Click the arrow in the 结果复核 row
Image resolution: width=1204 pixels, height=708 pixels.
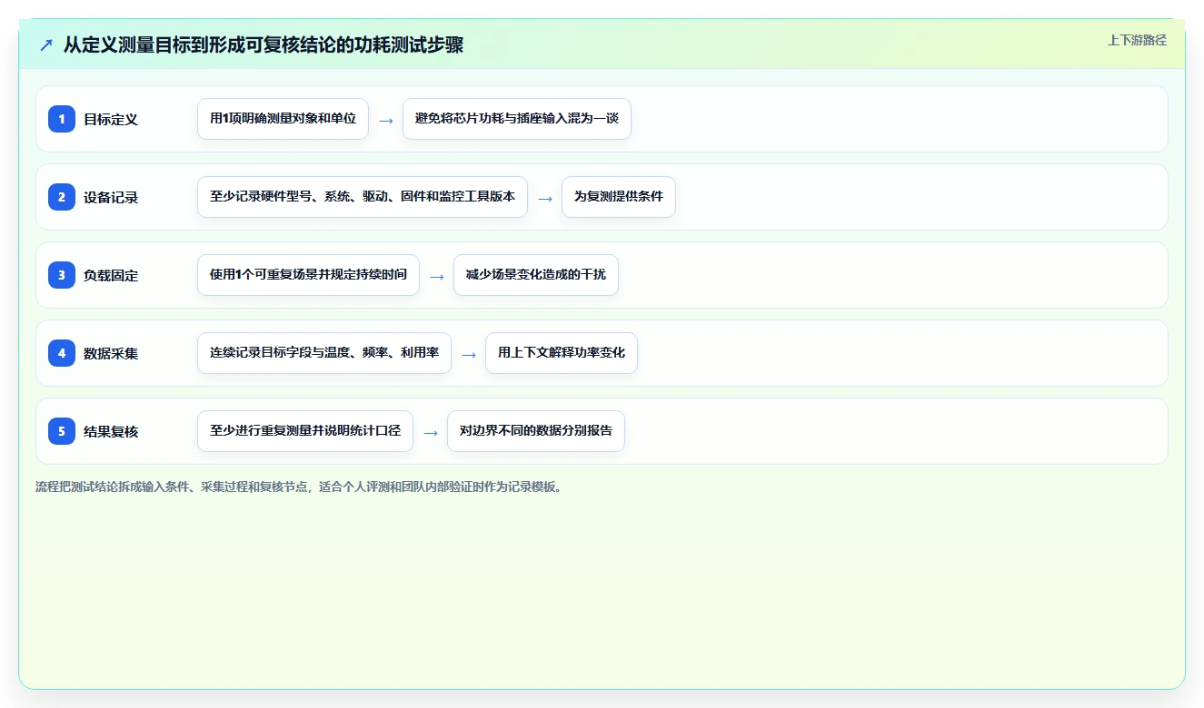[x=431, y=432]
